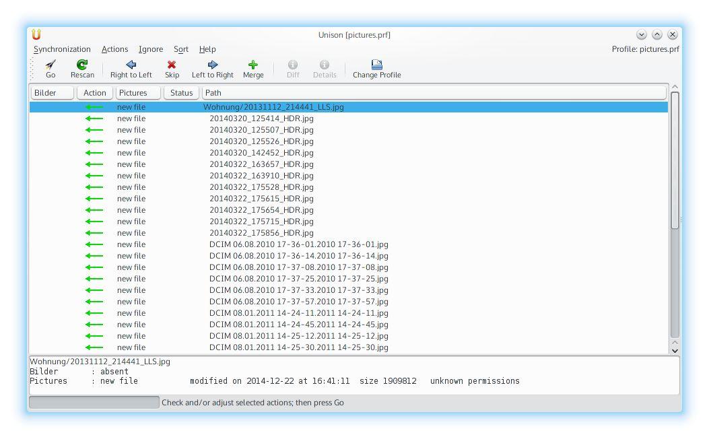Select file 20140322_175856_HDR.jpg
709x439 pixels.
pos(261,233)
